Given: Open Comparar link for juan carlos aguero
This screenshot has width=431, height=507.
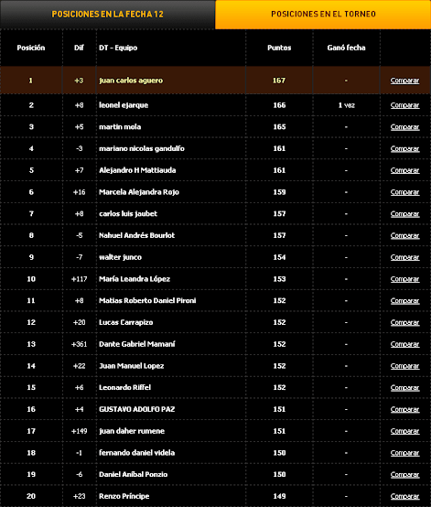Looking at the screenshot, I should [x=404, y=81].
